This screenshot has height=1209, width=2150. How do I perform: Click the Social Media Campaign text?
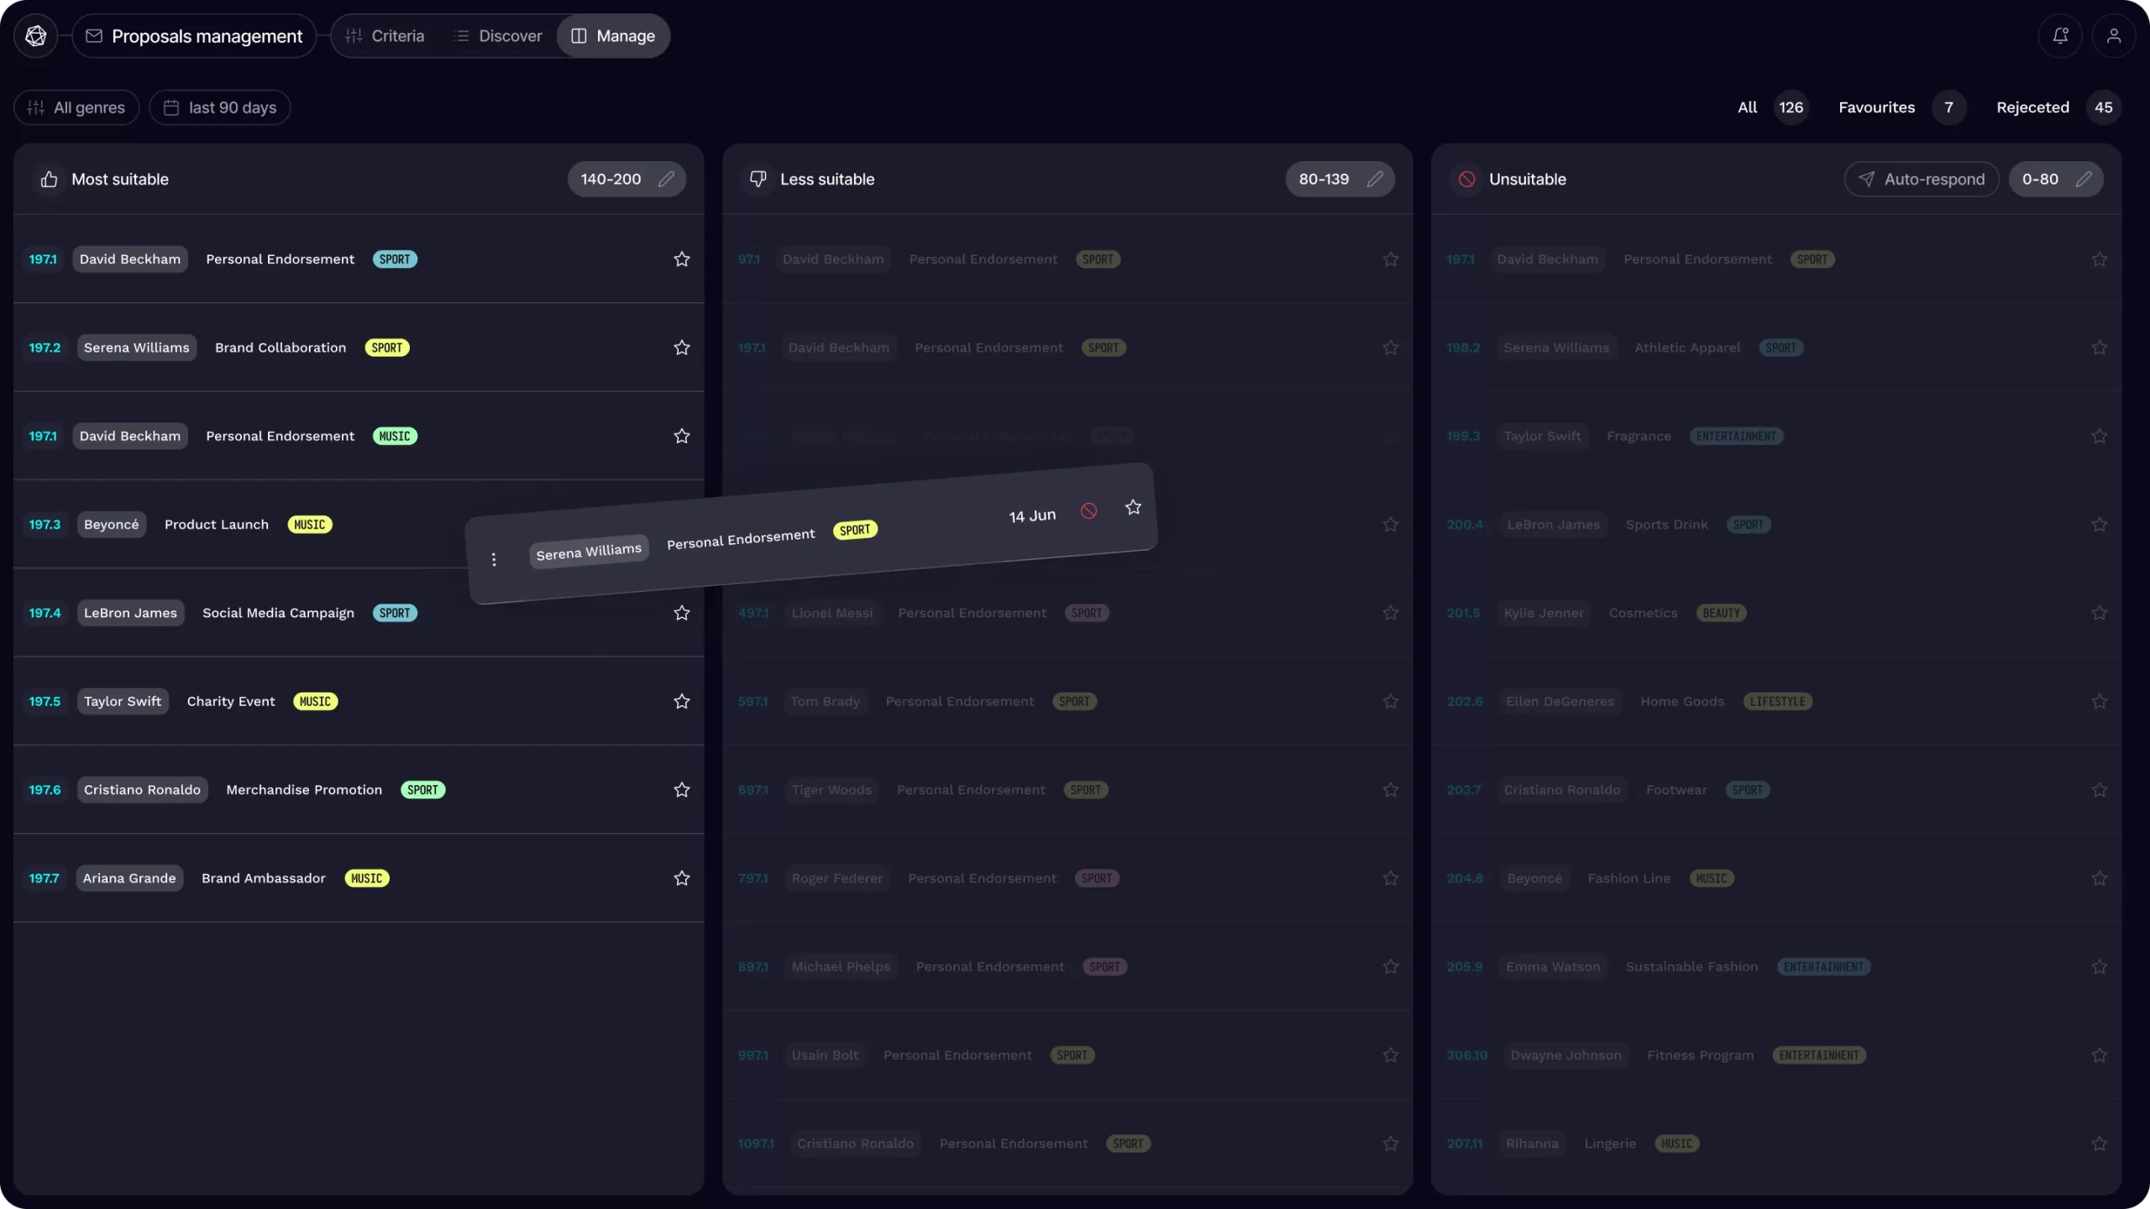278,613
